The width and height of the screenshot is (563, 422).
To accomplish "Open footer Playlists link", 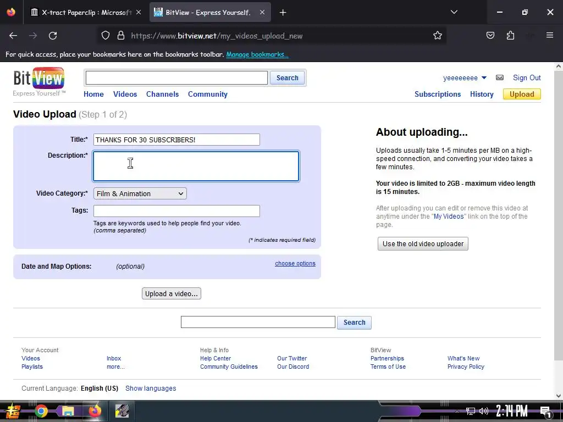I will (x=32, y=367).
